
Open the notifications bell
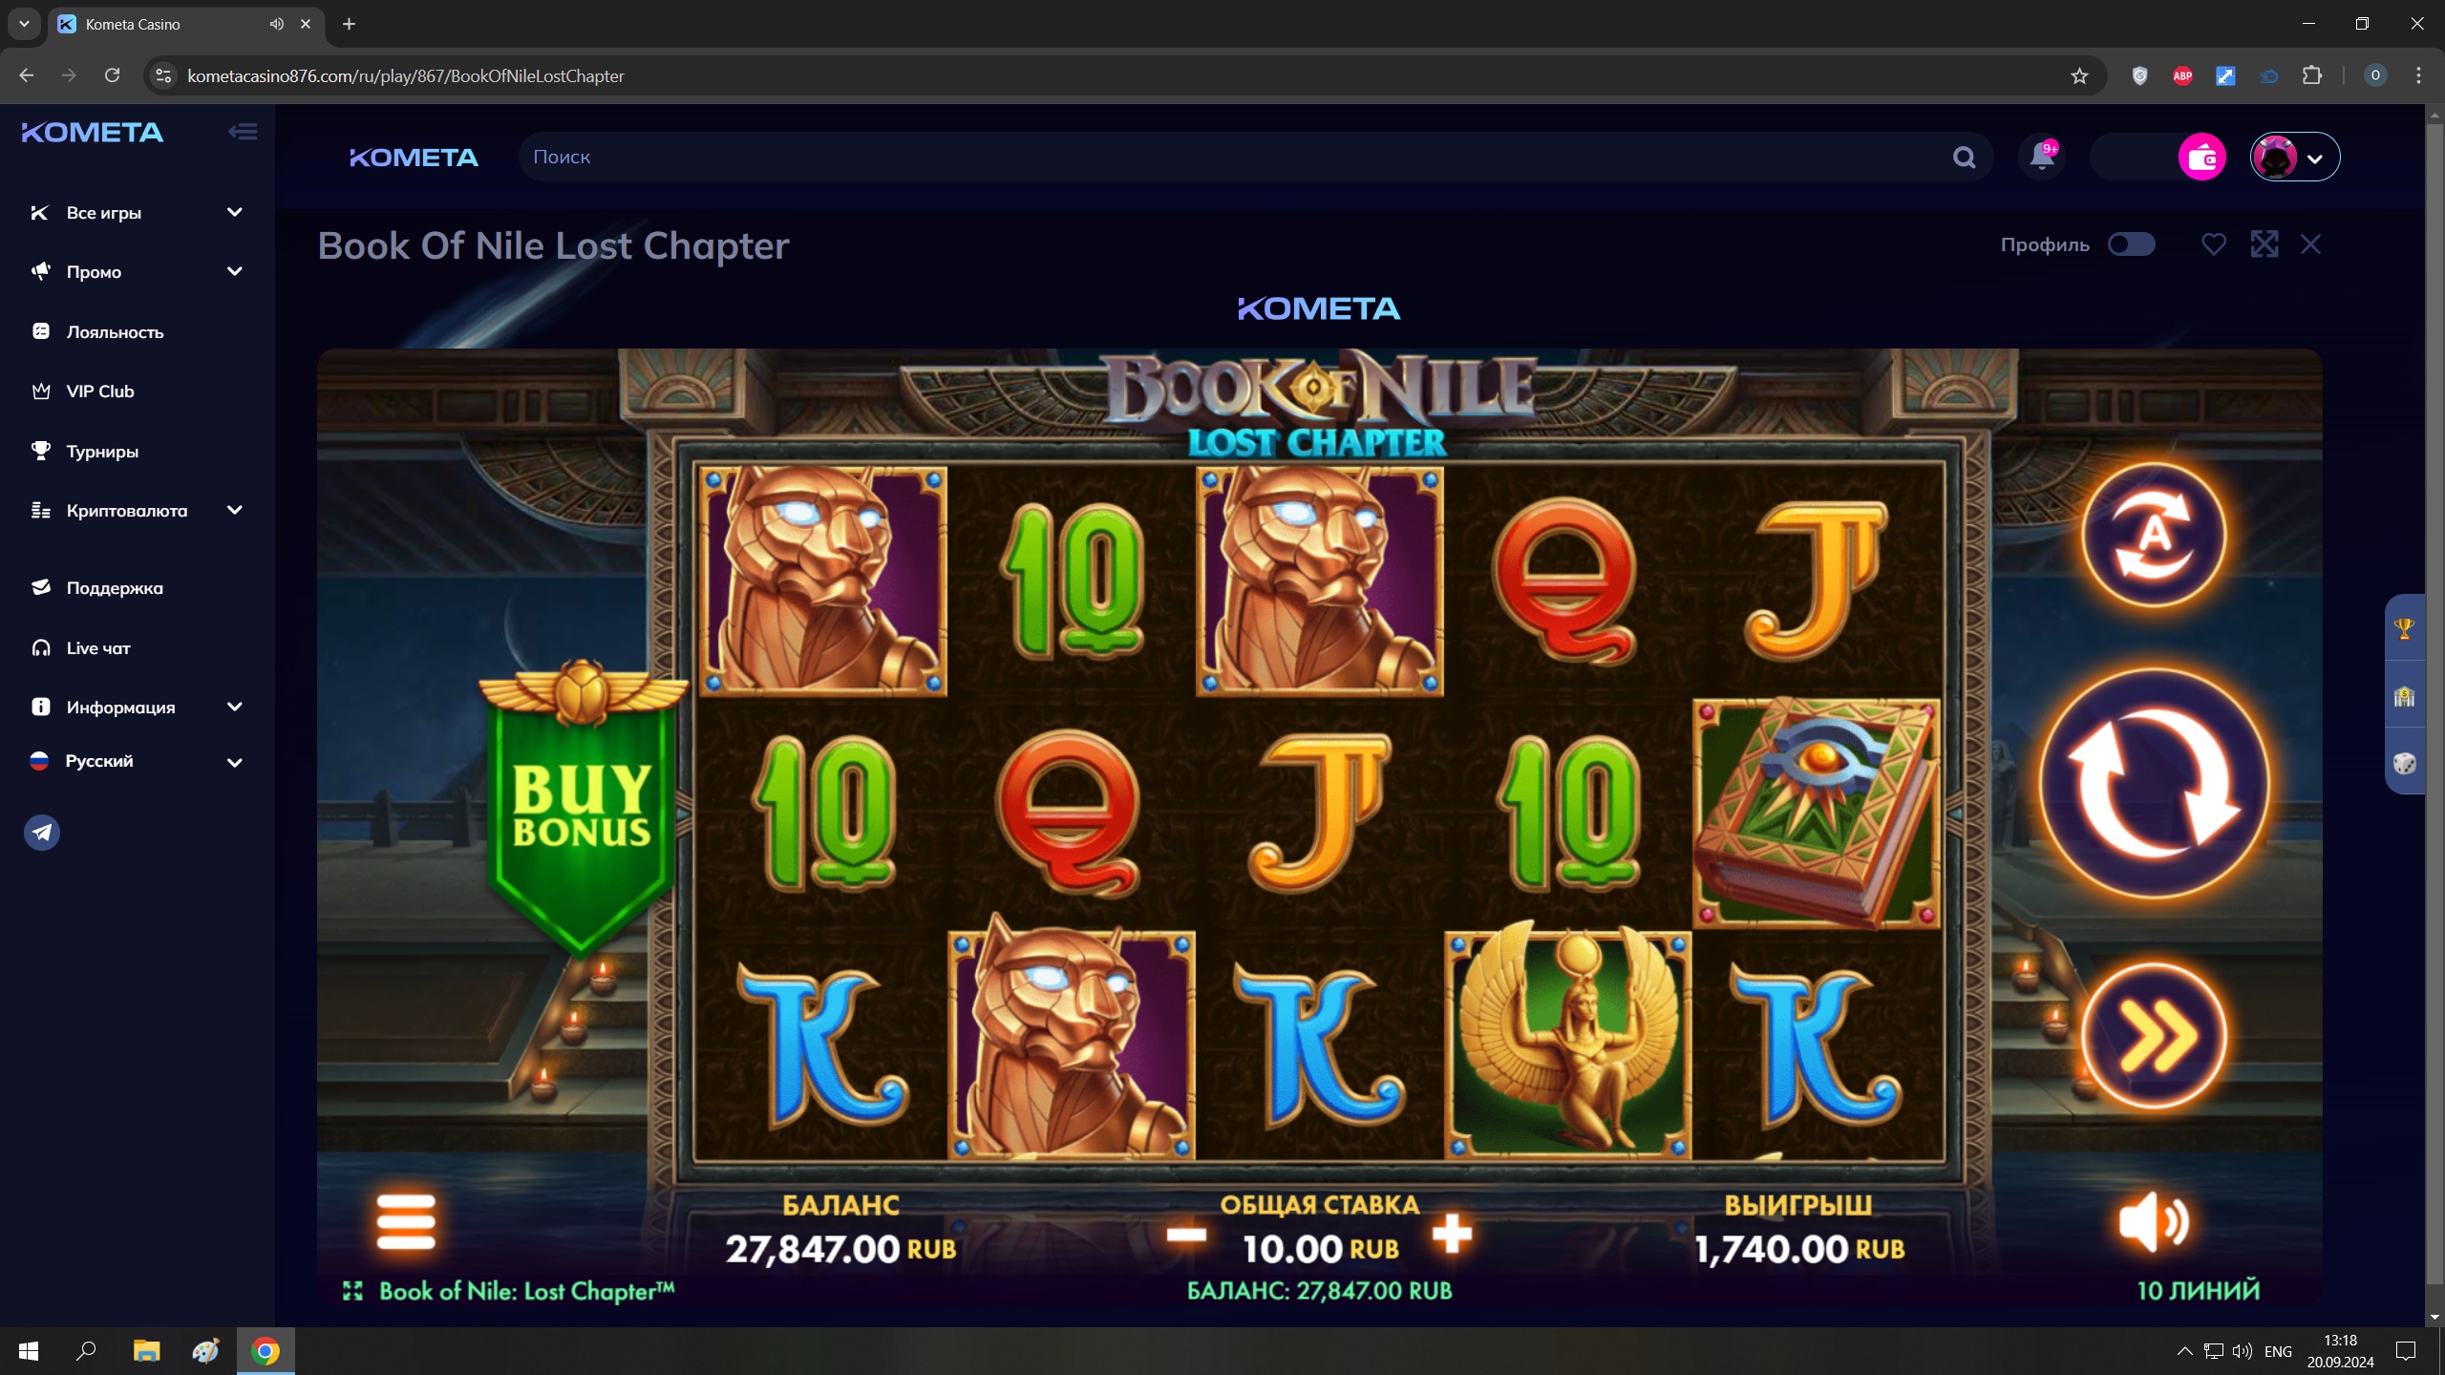[2042, 156]
